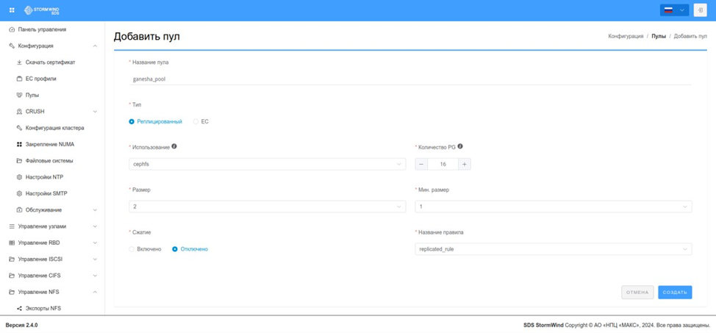716x333 pixels.
Task: Click the Количество PG value field 16
Action: (443, 165)
